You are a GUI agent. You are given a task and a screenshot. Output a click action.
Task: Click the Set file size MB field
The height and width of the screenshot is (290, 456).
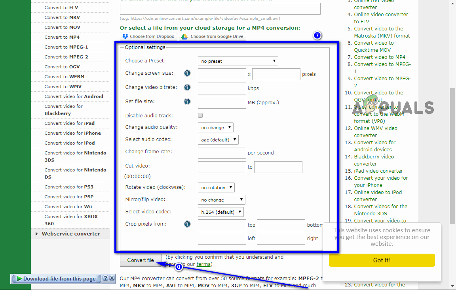[x=222, y=103]
